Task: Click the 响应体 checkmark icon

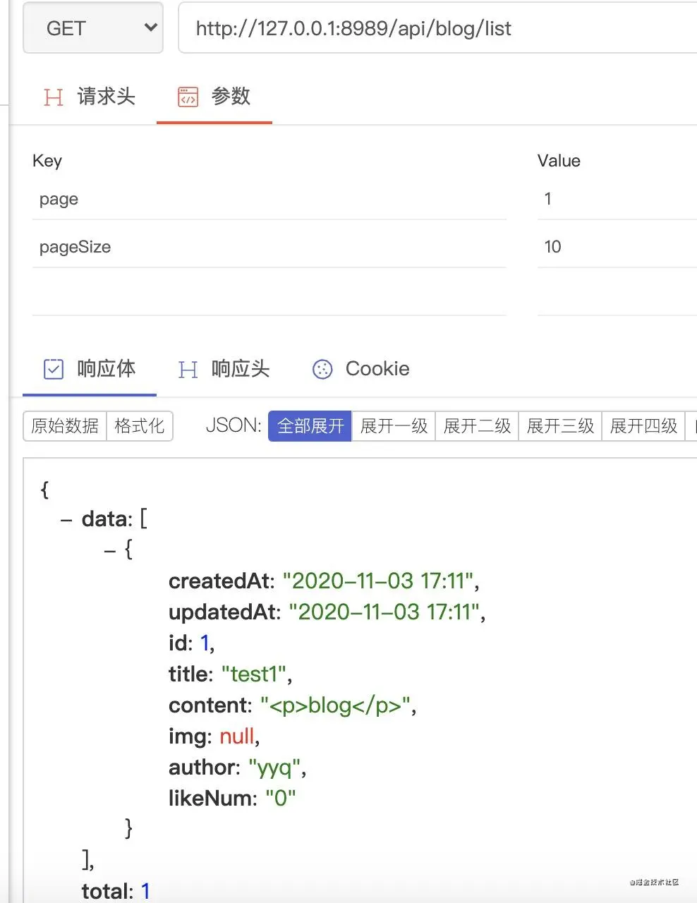Action: 54,369
